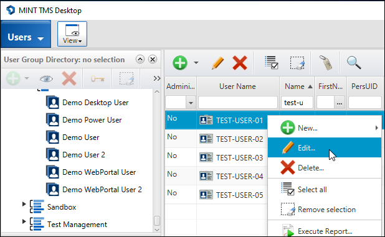This screenshot has height=237, width=385.
Task: Choose Delete... from the context menu
Action: [325, 167]
